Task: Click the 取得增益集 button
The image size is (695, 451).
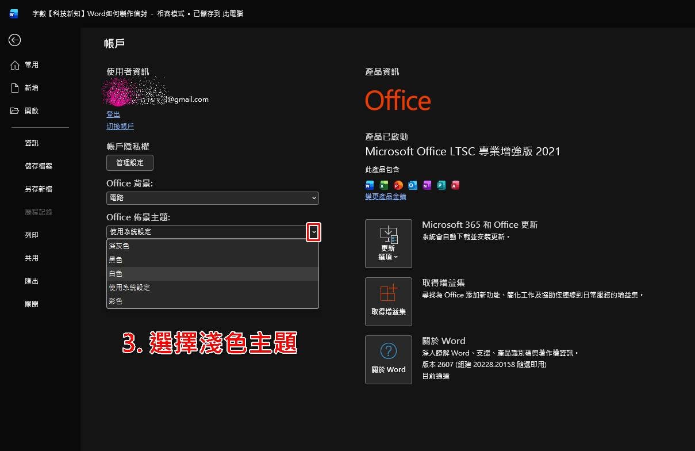Action: tap(389, 301)
